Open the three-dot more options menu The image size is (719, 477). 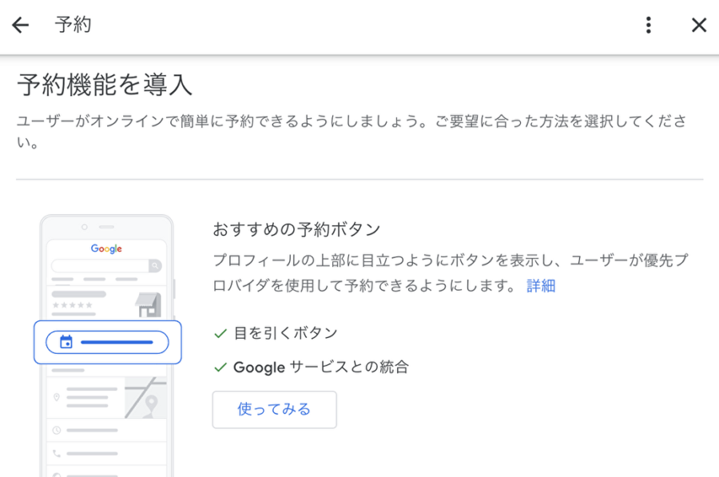click(x=648, y=26)
